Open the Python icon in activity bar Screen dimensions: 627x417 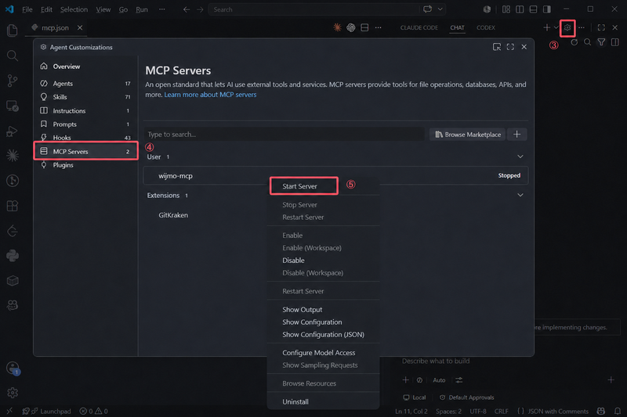[x=13, y=256]
